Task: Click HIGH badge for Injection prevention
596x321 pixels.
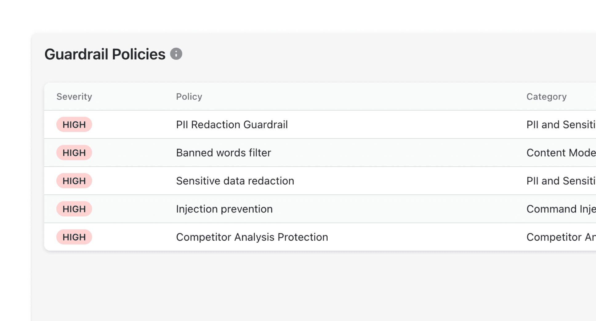Action: pyautogui.click(x=74, y=209)
